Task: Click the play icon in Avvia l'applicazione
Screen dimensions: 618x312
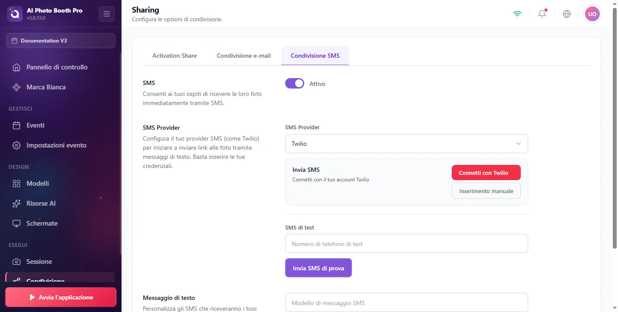Action: coord(32,297)
